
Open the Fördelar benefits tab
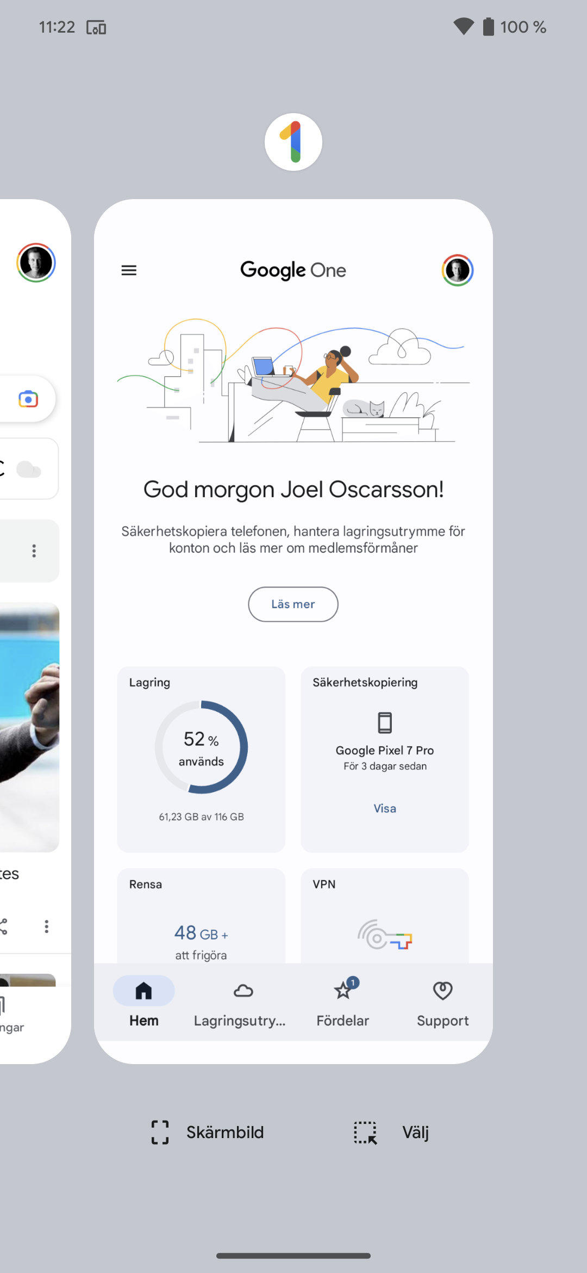click(342, 1002)
